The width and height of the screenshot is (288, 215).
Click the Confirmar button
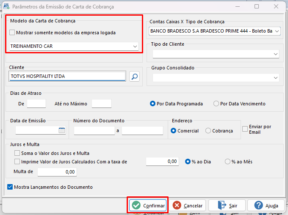[148, 205]
